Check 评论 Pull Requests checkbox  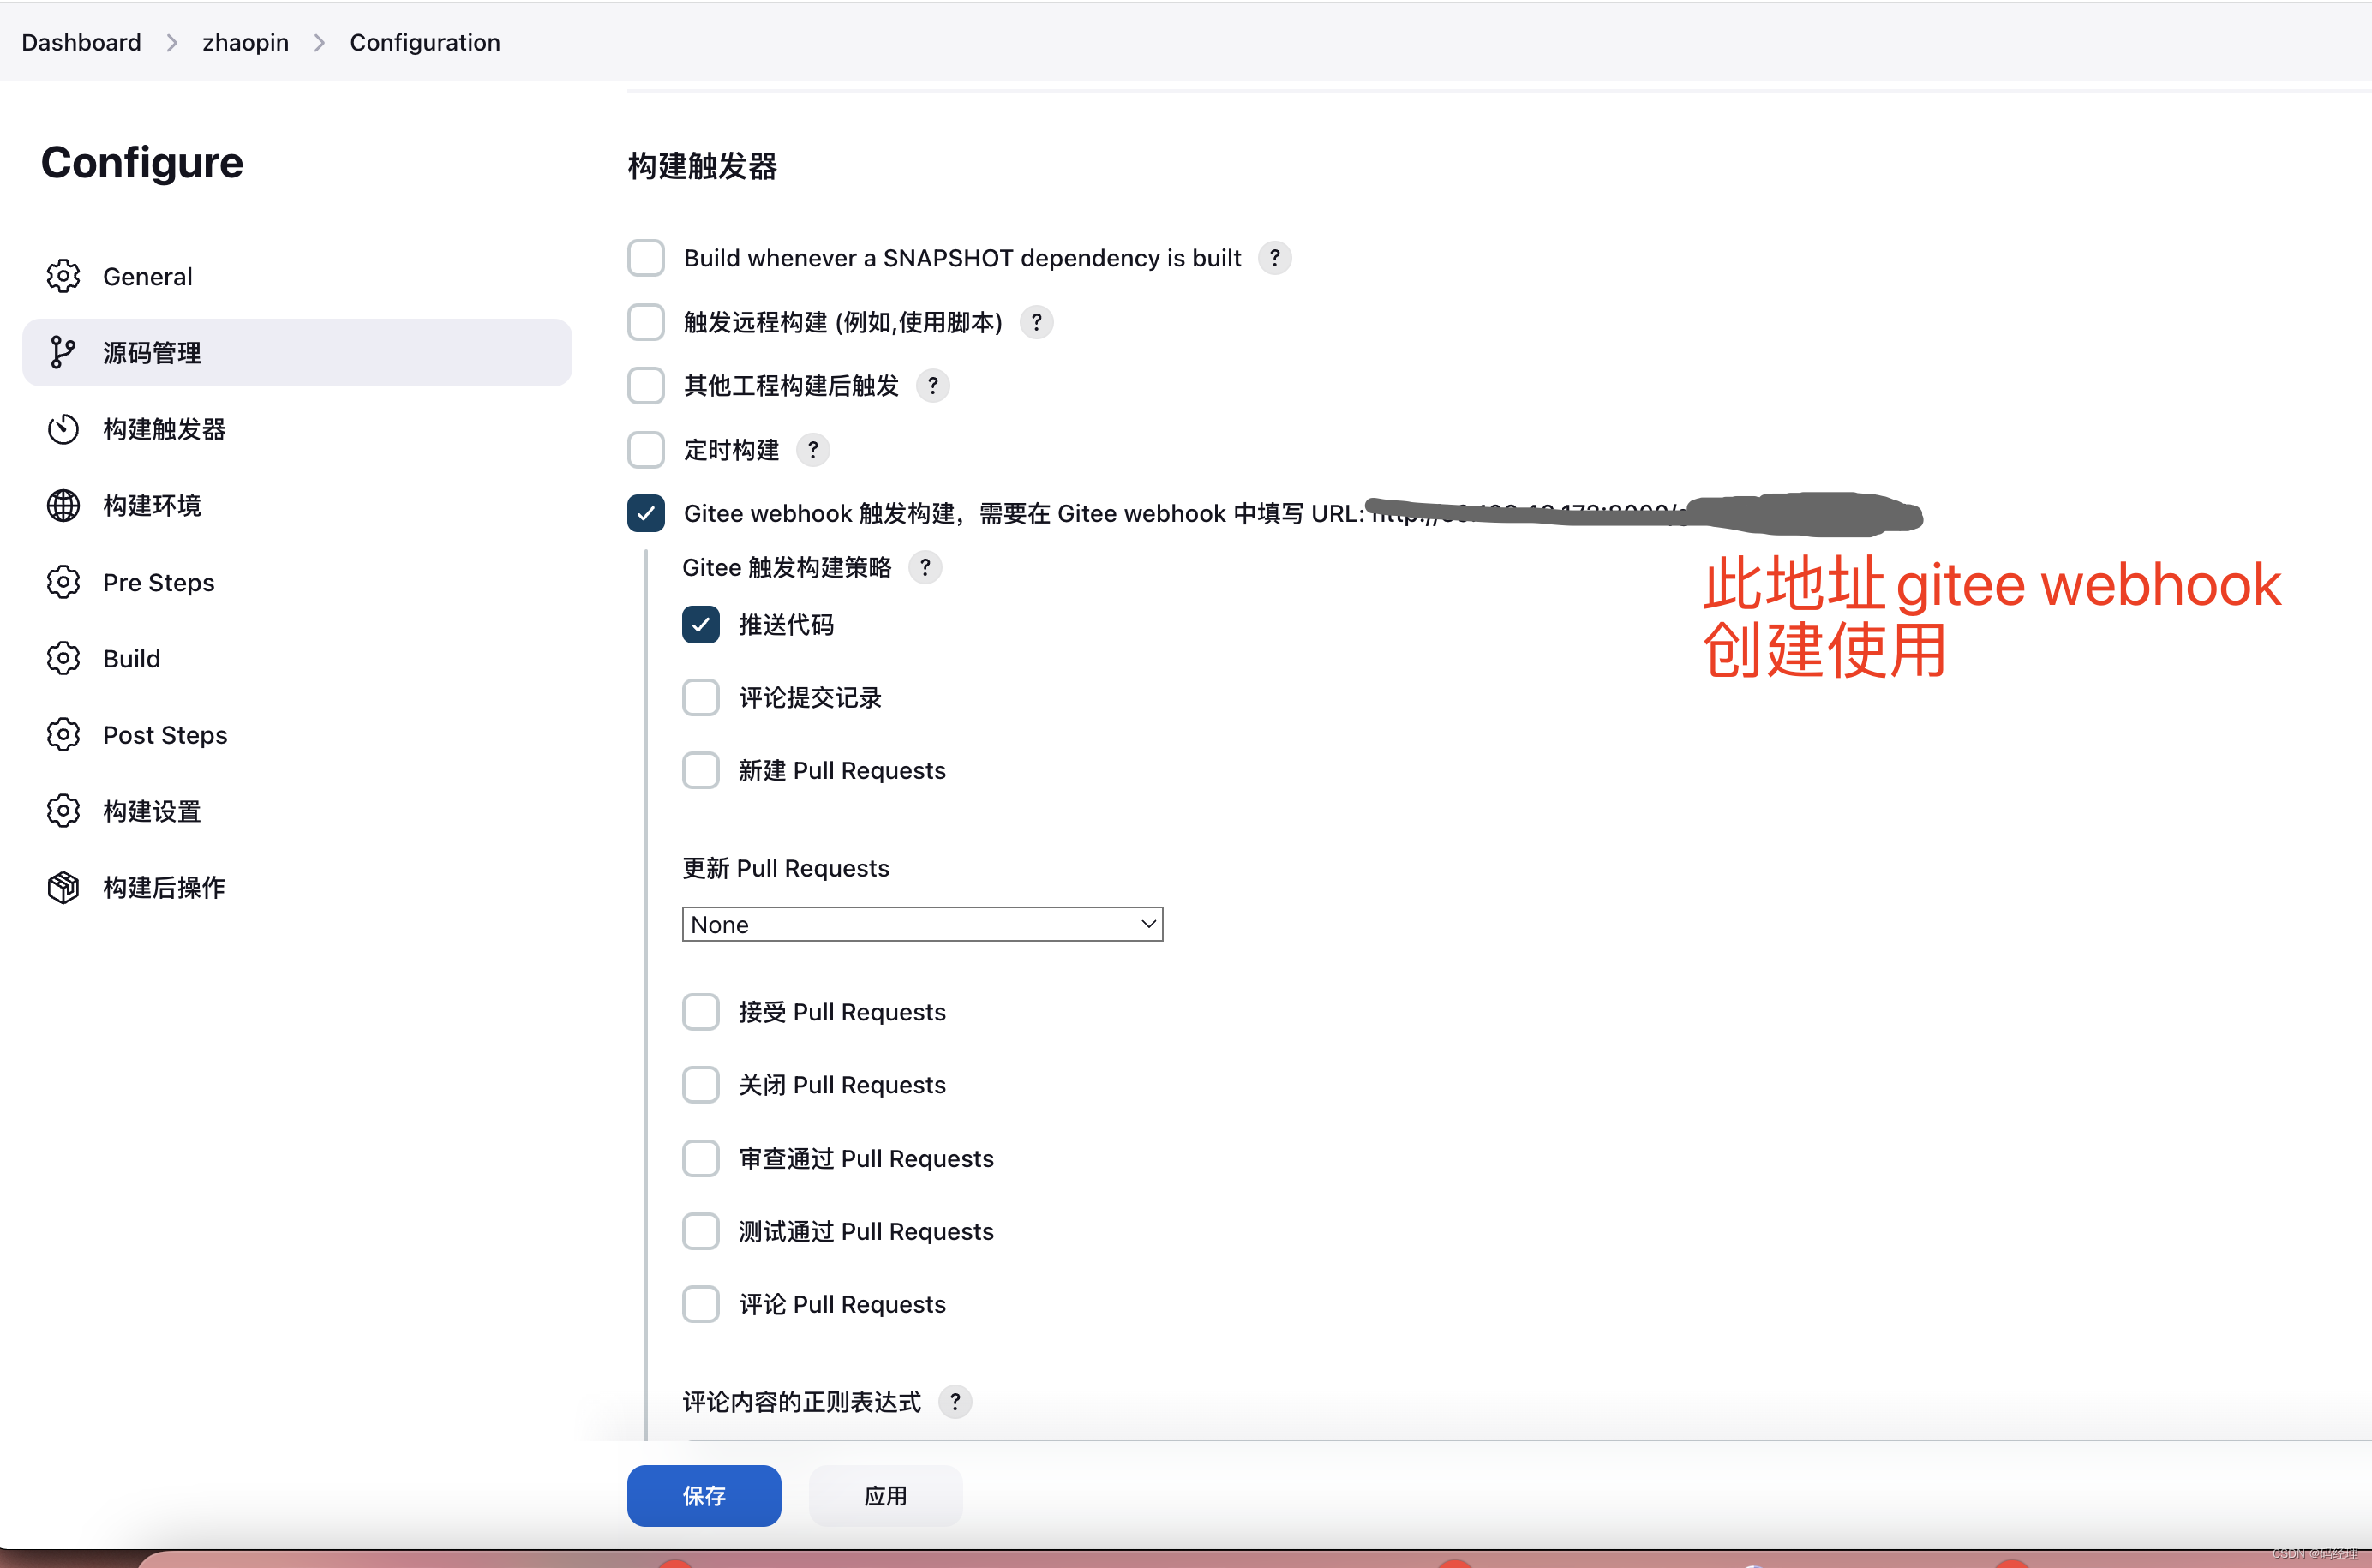[701, 1304]
